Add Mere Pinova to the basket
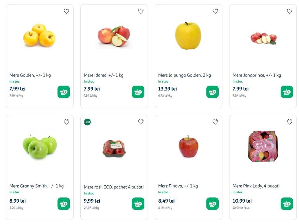This screenshot has height=224, width=299. coord(212,204)
